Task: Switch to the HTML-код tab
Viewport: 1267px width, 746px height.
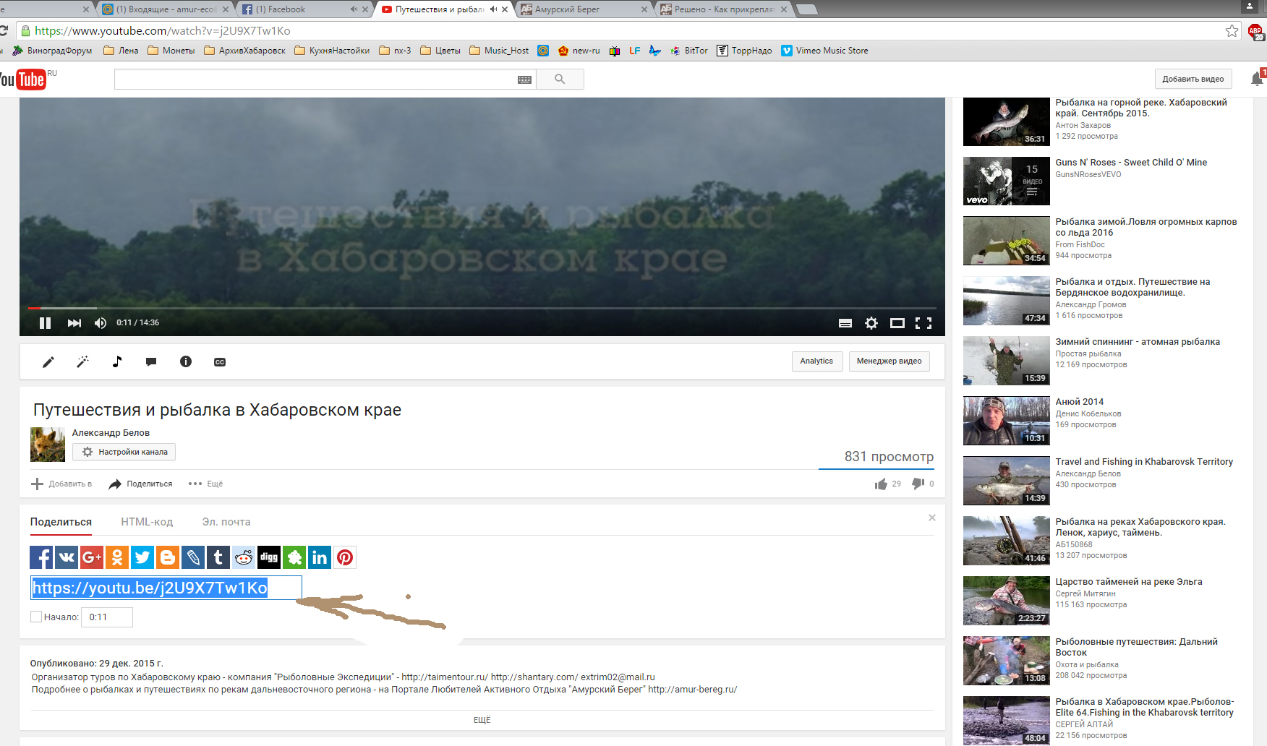Action: 147,522
